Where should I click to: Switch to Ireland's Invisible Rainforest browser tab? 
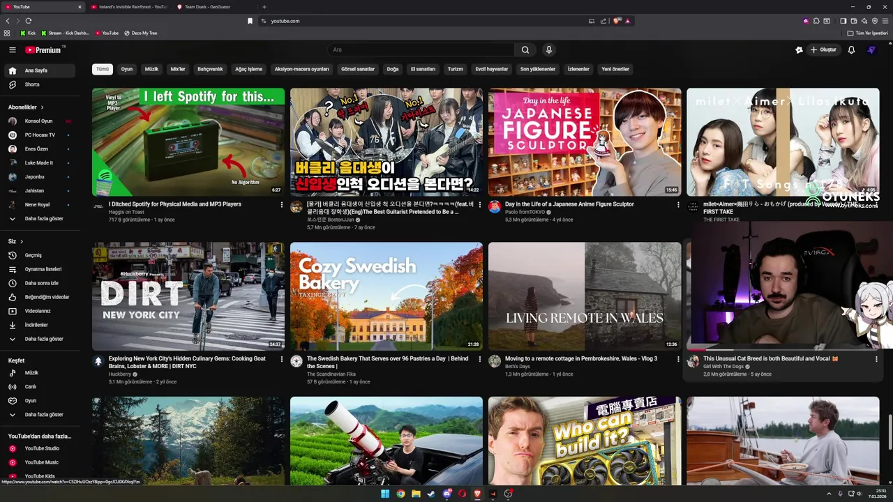click(129, 7)
